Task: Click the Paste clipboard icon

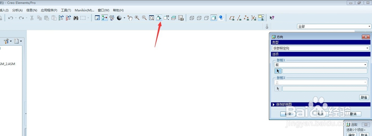Action: [46, 18]
